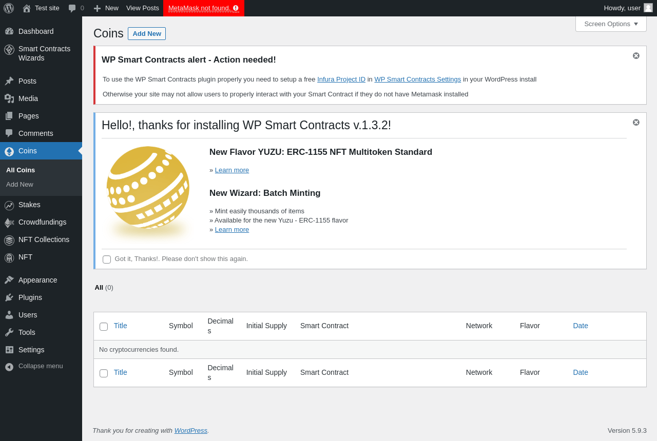Click the Settings sliders icon
The height and width of the screenshot is (441, 657).
[x=9, y=350]
